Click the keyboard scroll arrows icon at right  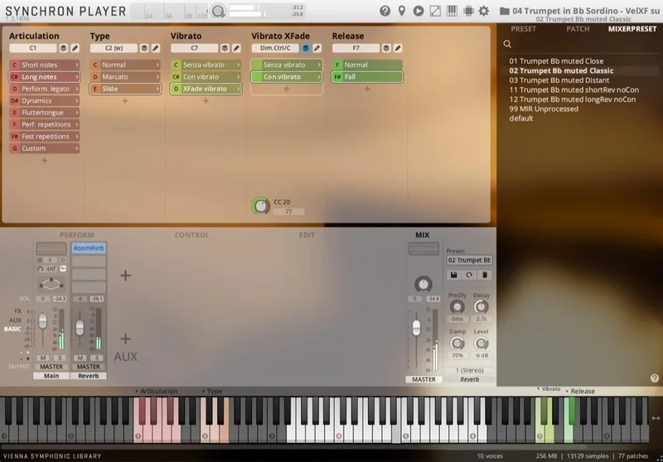(656, 418)
